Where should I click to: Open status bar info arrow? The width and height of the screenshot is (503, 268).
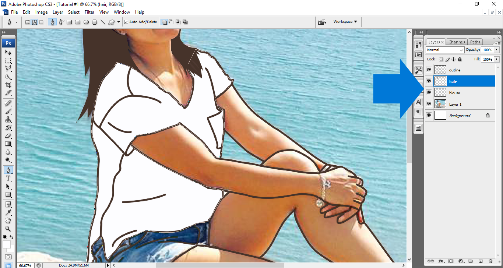pos(108,265)
